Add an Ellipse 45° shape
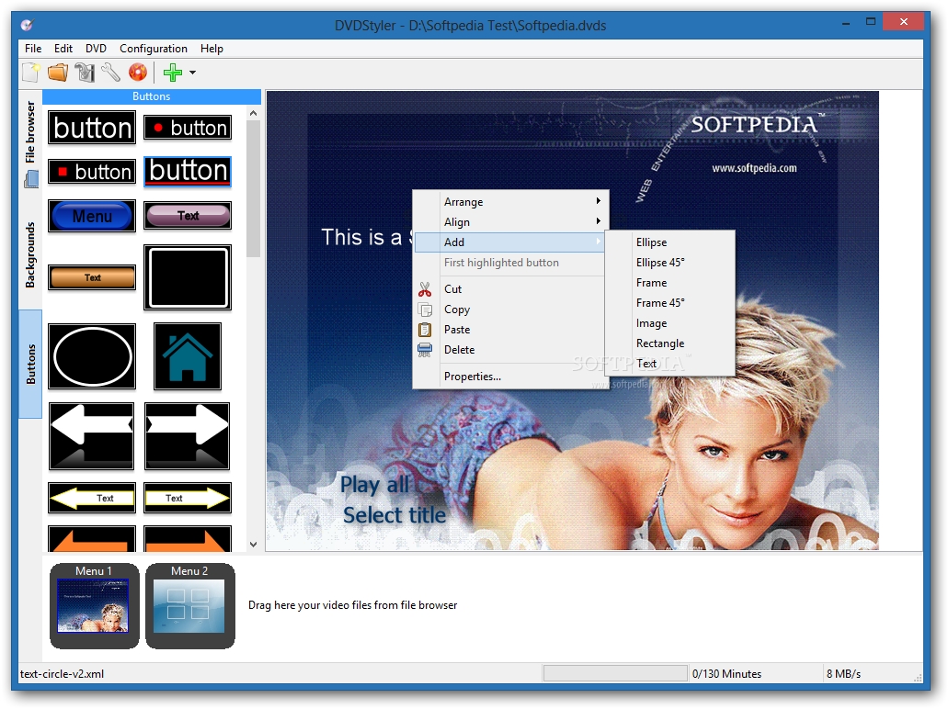Screen dimensions: 949x709 click(x=670, y=263)
